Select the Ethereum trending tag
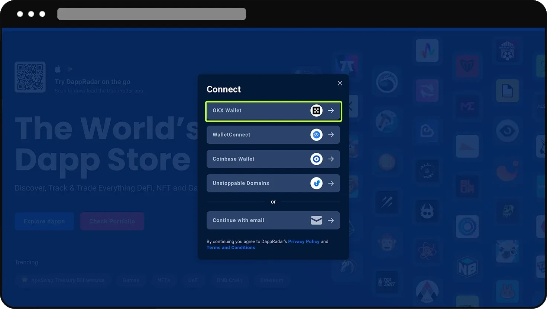The height and width of the screenshot is (309, 547). coord(272,280)
